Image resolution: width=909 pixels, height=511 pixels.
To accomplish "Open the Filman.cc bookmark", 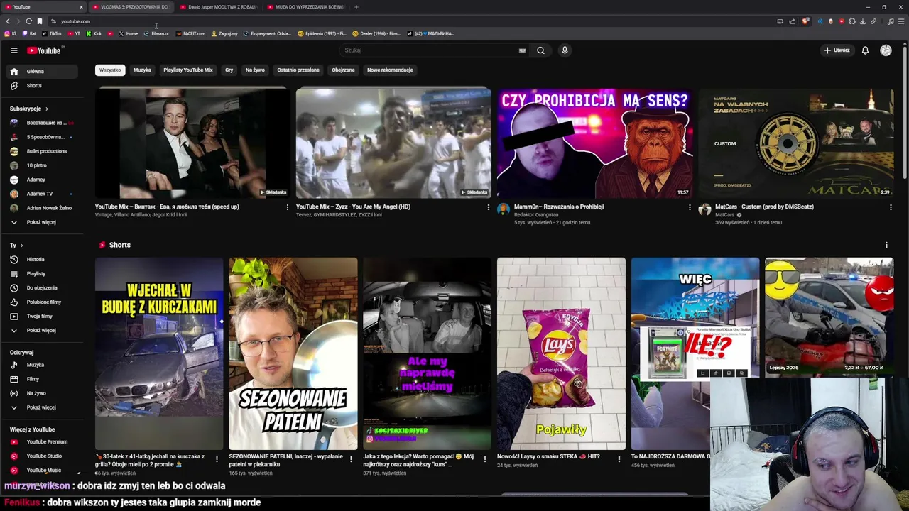I will (x=156, y=33).
